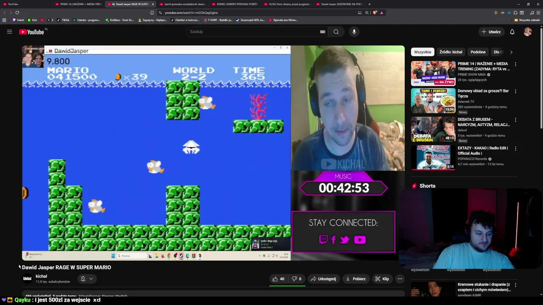Click Twitch icon in stream overlay

(x=323, y=240)
